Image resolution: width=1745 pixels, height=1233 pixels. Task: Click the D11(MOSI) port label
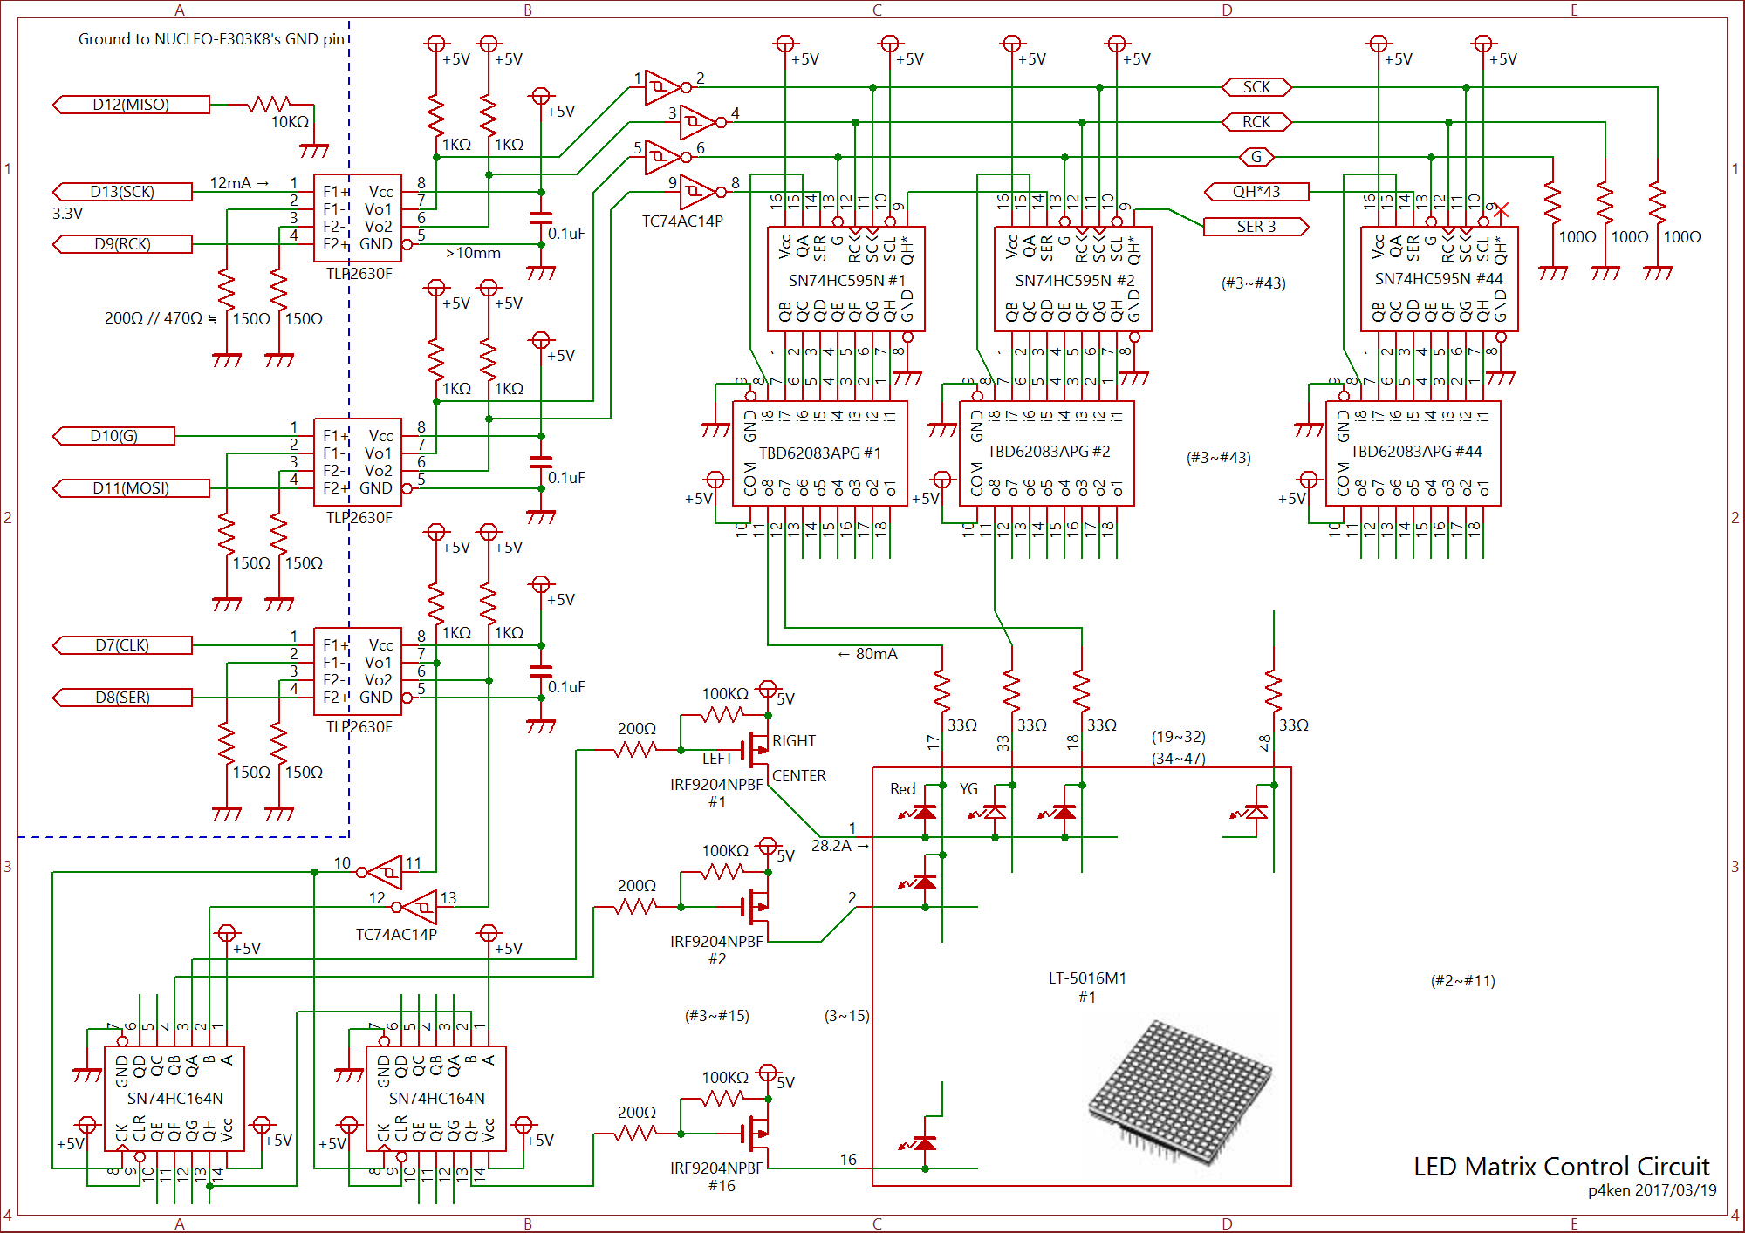[x=131, y=488]
